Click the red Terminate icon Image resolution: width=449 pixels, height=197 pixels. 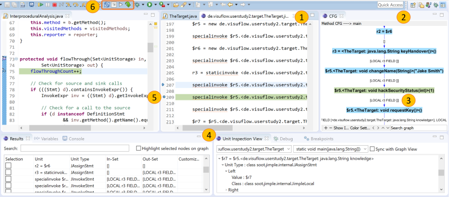(55, 5)
